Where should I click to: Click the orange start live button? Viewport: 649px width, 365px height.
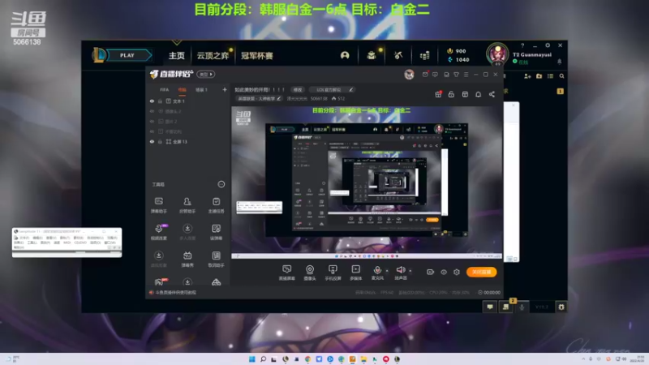[481, 272]
